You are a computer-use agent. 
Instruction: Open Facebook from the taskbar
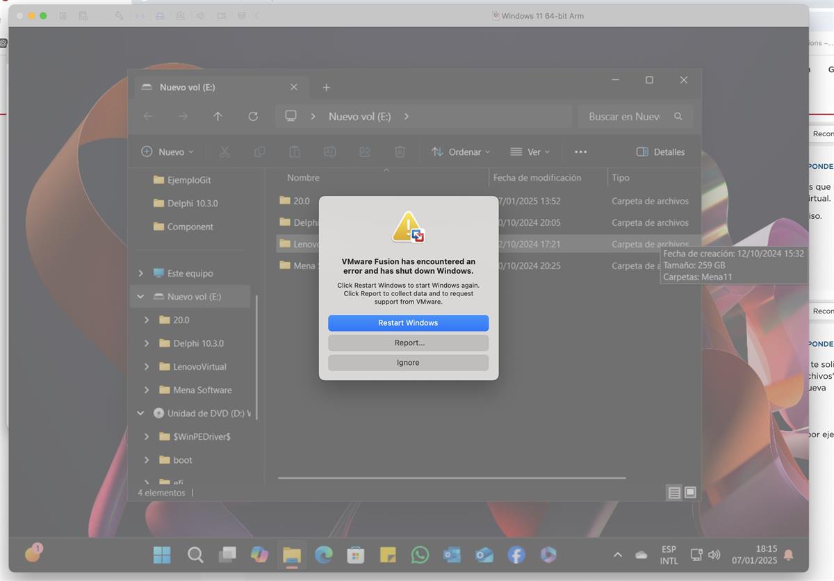click(x=516, y=555)
